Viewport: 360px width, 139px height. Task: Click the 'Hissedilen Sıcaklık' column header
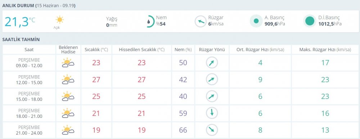(141, 50)
